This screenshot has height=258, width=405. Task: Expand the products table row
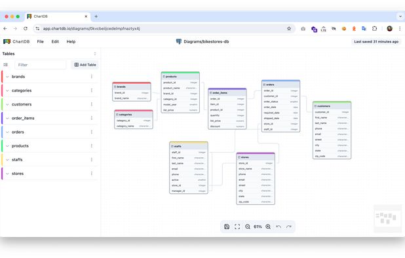[x=7, y=146]
